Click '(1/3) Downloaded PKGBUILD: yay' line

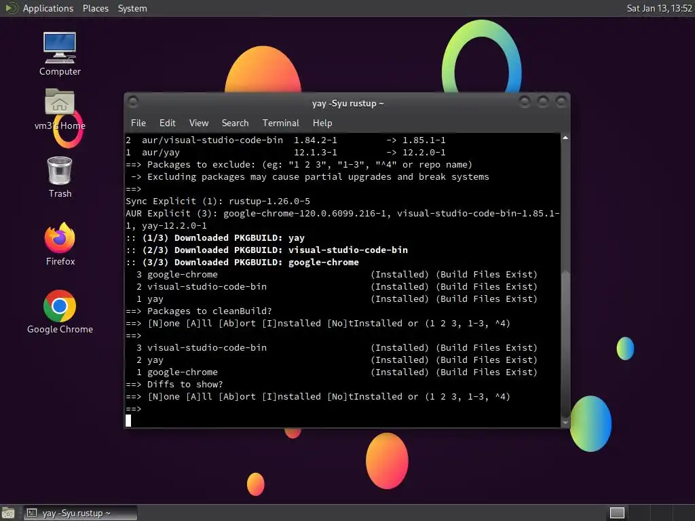tap(215, 238)
